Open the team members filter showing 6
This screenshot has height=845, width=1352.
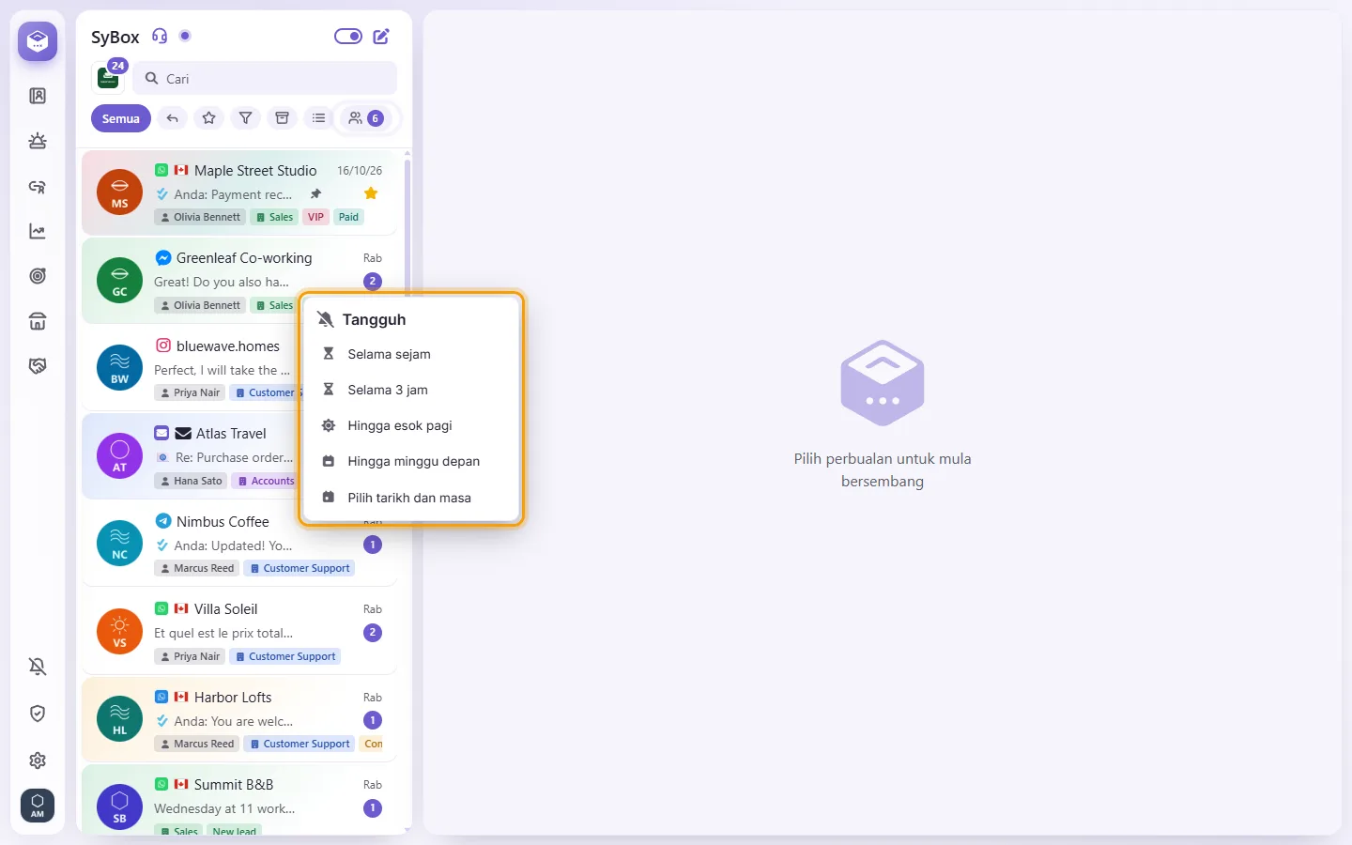366,118
